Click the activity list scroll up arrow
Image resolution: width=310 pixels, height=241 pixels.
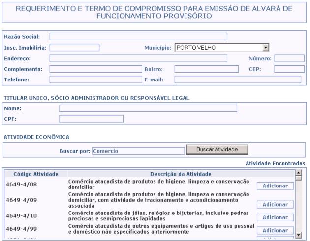click(298, 173)
